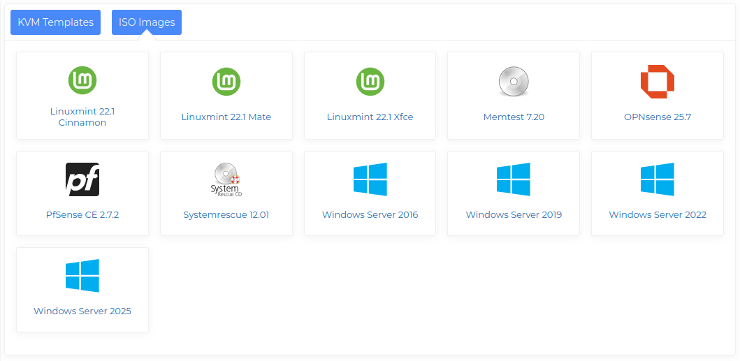Click the orange OPNsense logo icon
This screenshot has width=740, height=361.
658,81
